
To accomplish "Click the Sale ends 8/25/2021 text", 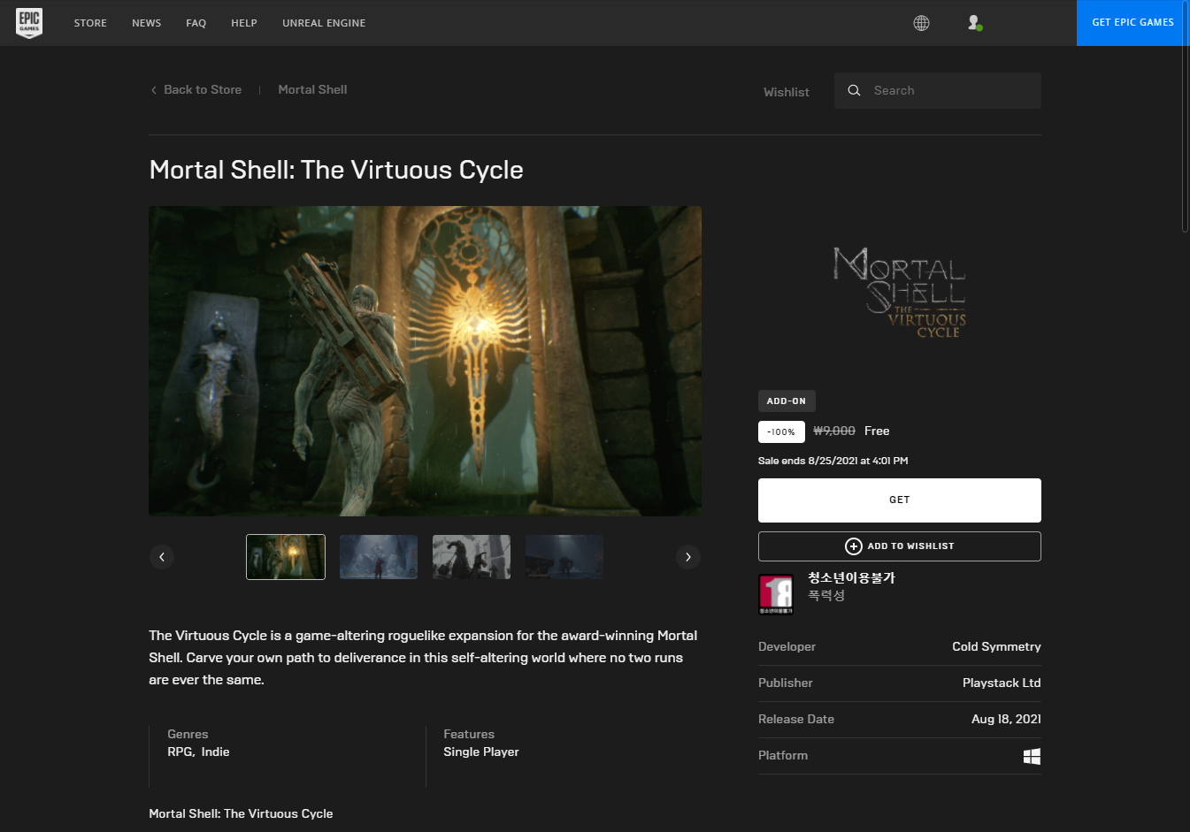I will point(833,461).
